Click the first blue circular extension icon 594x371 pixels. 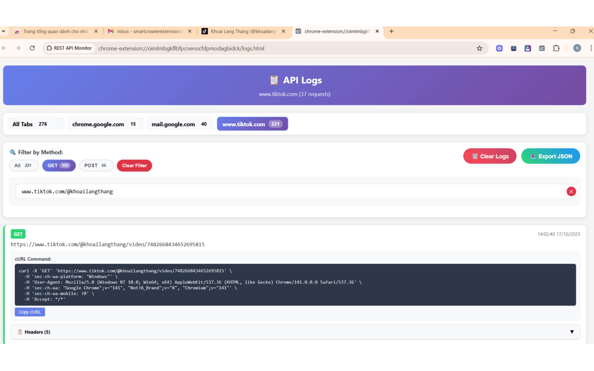click(x=499, y=48)
